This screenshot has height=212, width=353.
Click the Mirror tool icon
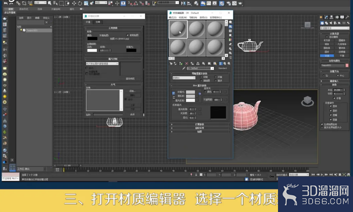(183, 3)
